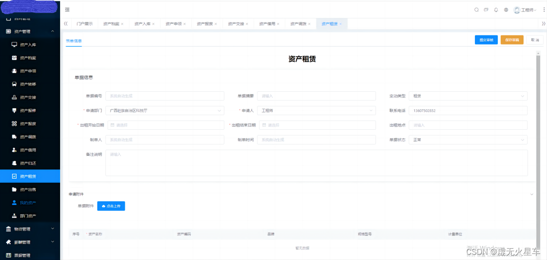
Task: Click the 计量单位 column header
Action: click(455, 234)
